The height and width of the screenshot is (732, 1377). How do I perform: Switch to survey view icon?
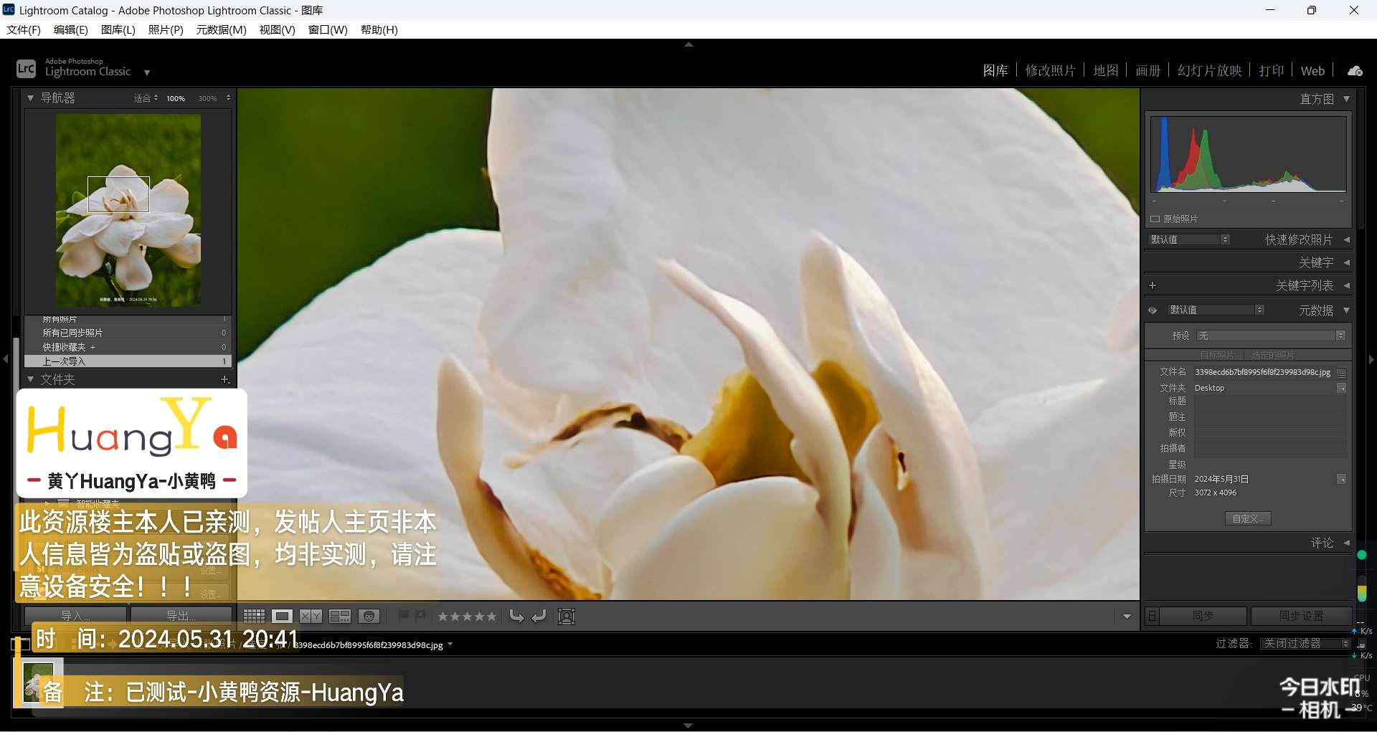pos(339,617)
